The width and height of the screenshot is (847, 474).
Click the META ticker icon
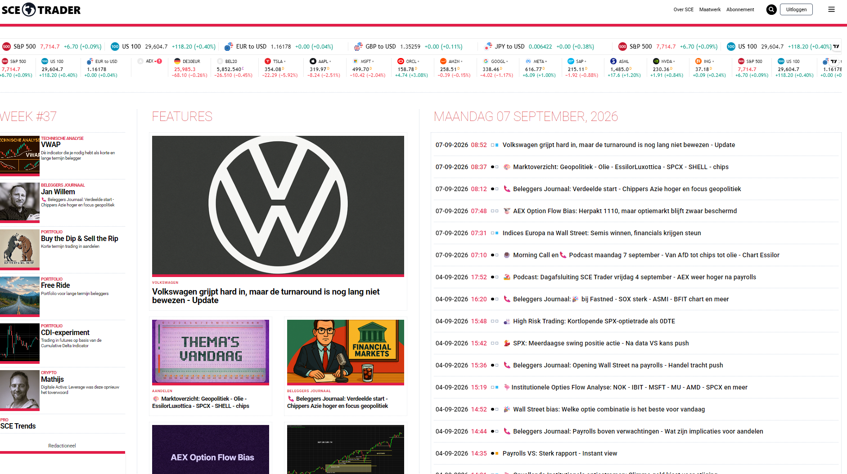[x=528, y=61]
